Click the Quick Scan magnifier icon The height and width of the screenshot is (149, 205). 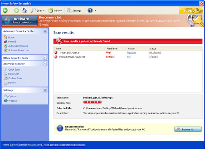coord(6,69)
